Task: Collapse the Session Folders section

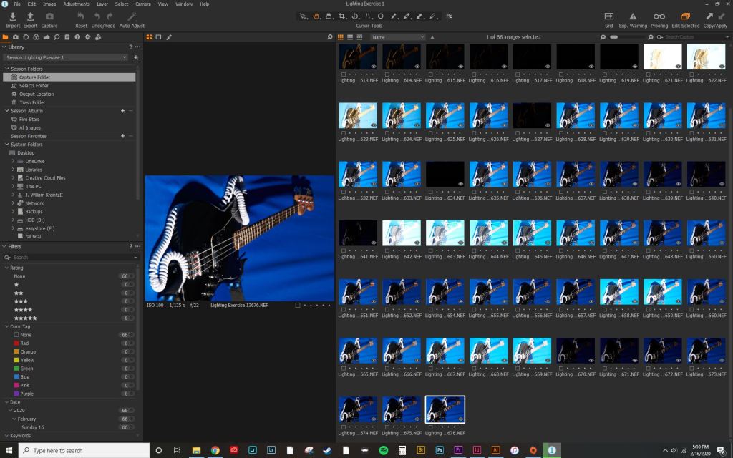Action: 6,69
